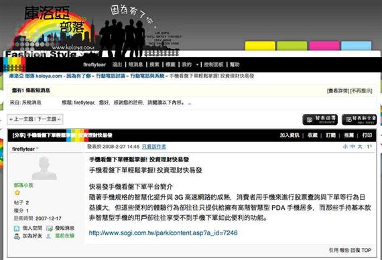382x260 pixels.
Task: Click the yellow color tab at top
Action: tap(260, 46)
